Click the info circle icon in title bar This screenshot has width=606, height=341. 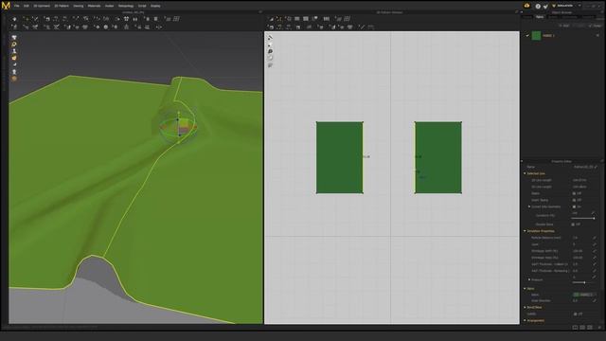coord(538,7)
